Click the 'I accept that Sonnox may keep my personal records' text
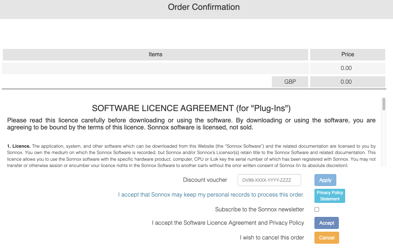This screenshot has width=393, height=250. pos(211,195)
